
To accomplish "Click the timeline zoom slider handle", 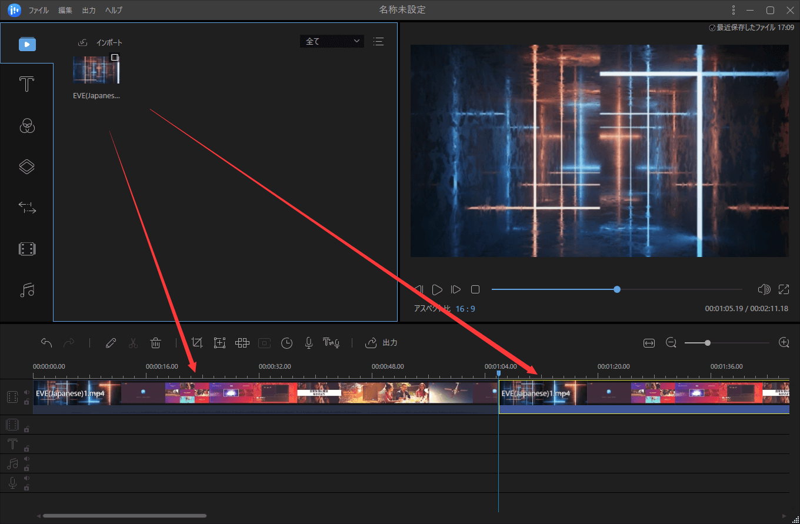I will pyautogui.click(x=708, y=343).
